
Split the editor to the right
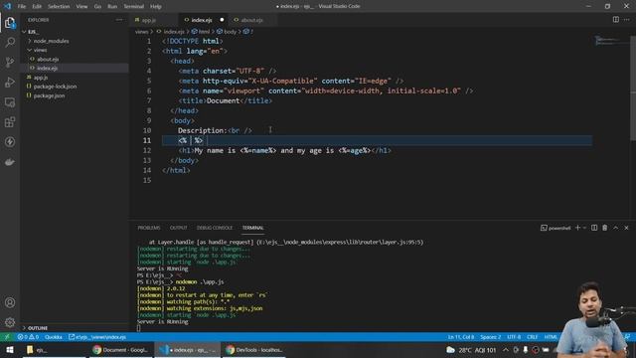click(x=616, y=20)
